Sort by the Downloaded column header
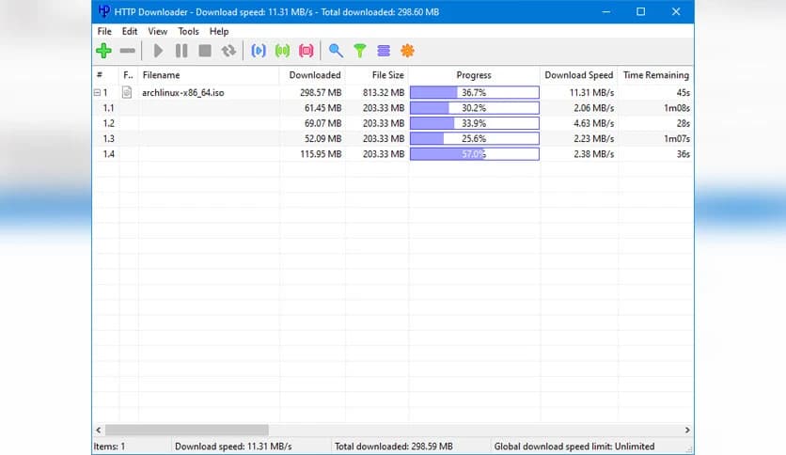Viewport: 786px width, 455px height. pos(312,75)
